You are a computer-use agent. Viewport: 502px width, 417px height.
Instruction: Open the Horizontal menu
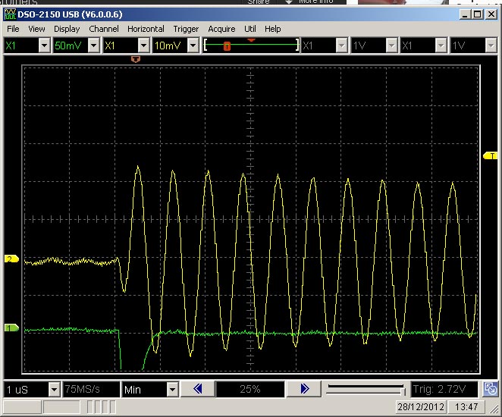tap(146, 29)
